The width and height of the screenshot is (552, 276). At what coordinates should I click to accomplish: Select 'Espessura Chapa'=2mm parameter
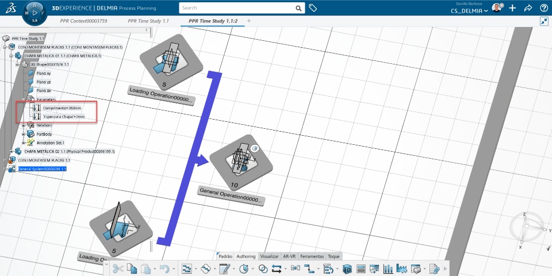(x=64, y=117)
